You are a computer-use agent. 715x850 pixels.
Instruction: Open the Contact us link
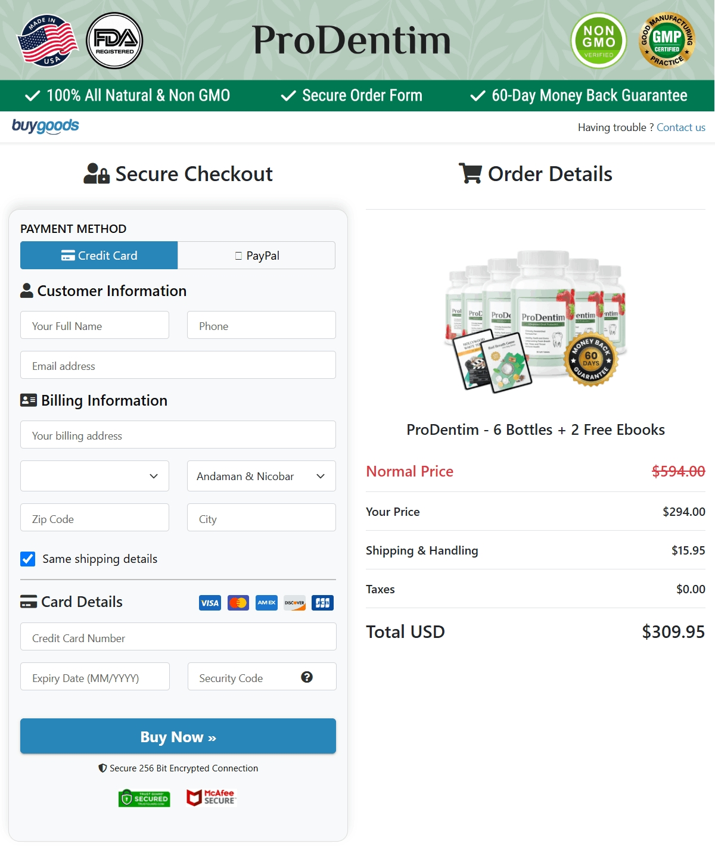click(680, 127)
